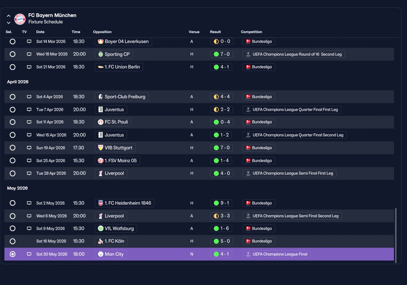Click the TV icon on the Sporting CP row
Viewport: 407px width, 285px height.
(29, 54)
